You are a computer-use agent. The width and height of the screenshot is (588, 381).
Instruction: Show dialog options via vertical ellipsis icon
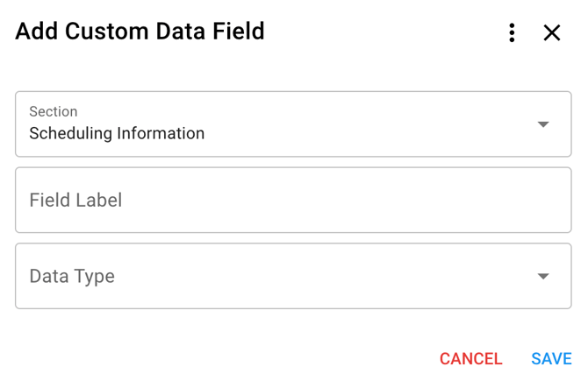click(512, 33)
